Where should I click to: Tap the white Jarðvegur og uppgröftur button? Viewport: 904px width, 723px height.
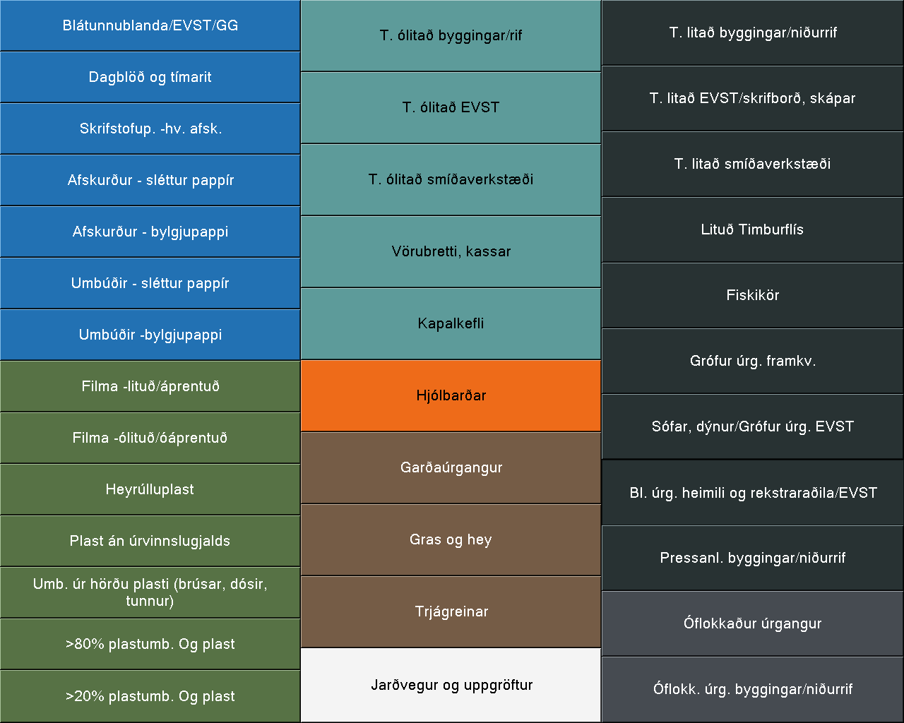click(x=451, y=685)
